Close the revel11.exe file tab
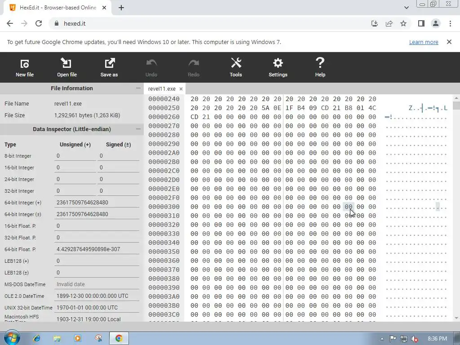The width and height of the screenshot is (460, 345). tap(181, 89)
